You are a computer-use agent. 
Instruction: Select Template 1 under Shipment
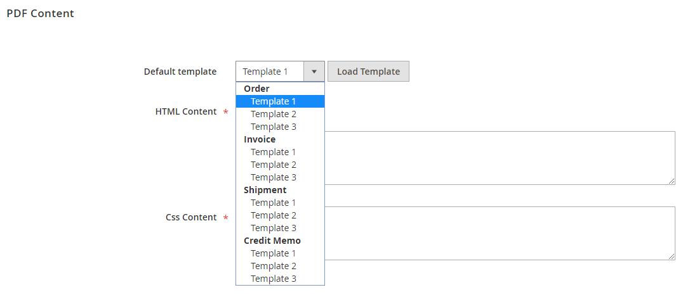(x=281, y=203)
